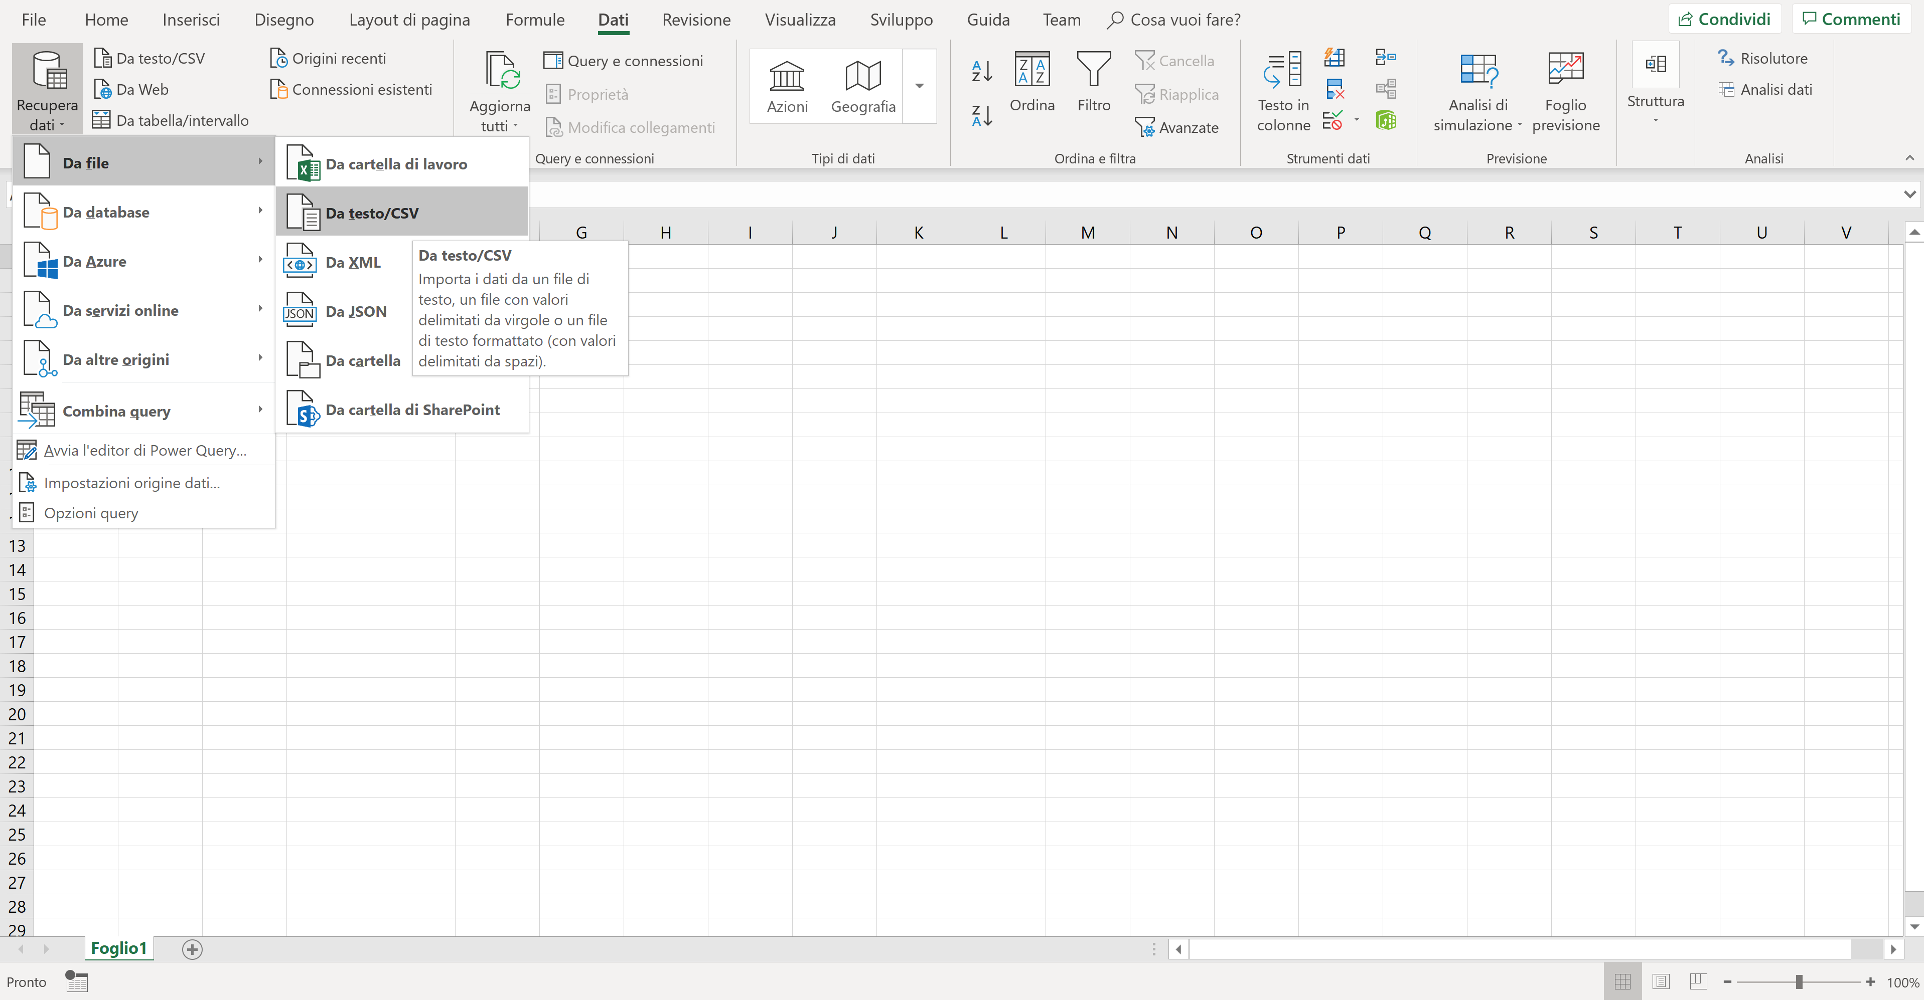
Task: Choose Da XML
Action: 344,262
